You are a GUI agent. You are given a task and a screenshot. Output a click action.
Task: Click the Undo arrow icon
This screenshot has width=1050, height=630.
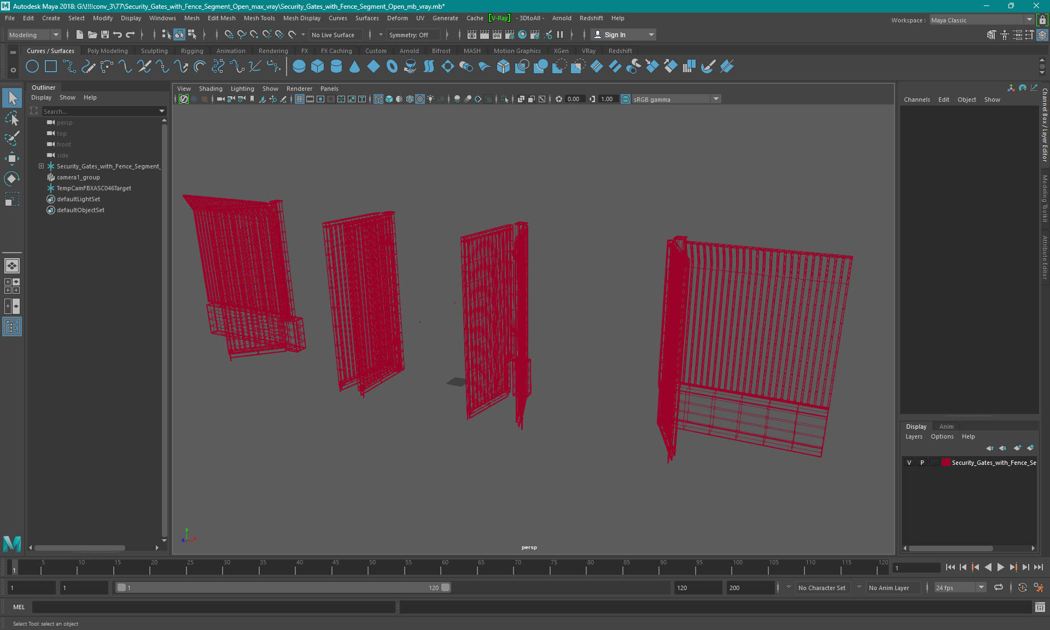point(118,35)
